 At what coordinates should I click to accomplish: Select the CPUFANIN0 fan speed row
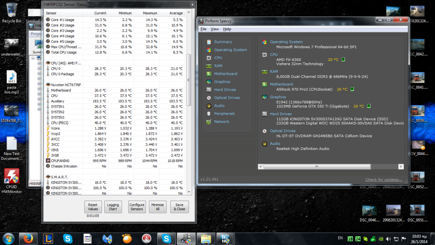[115, 160]
